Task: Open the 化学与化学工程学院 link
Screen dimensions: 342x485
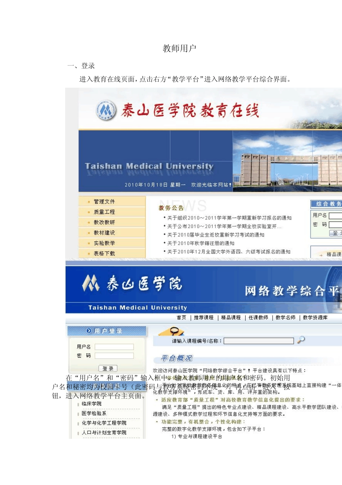Action: pyautogui.click(x=104, y=423)
